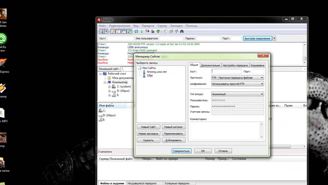Image resolution: width=328 pixels, height=185 pixels.
Task: Expand the C: (system) tree node
Action: 109,87
